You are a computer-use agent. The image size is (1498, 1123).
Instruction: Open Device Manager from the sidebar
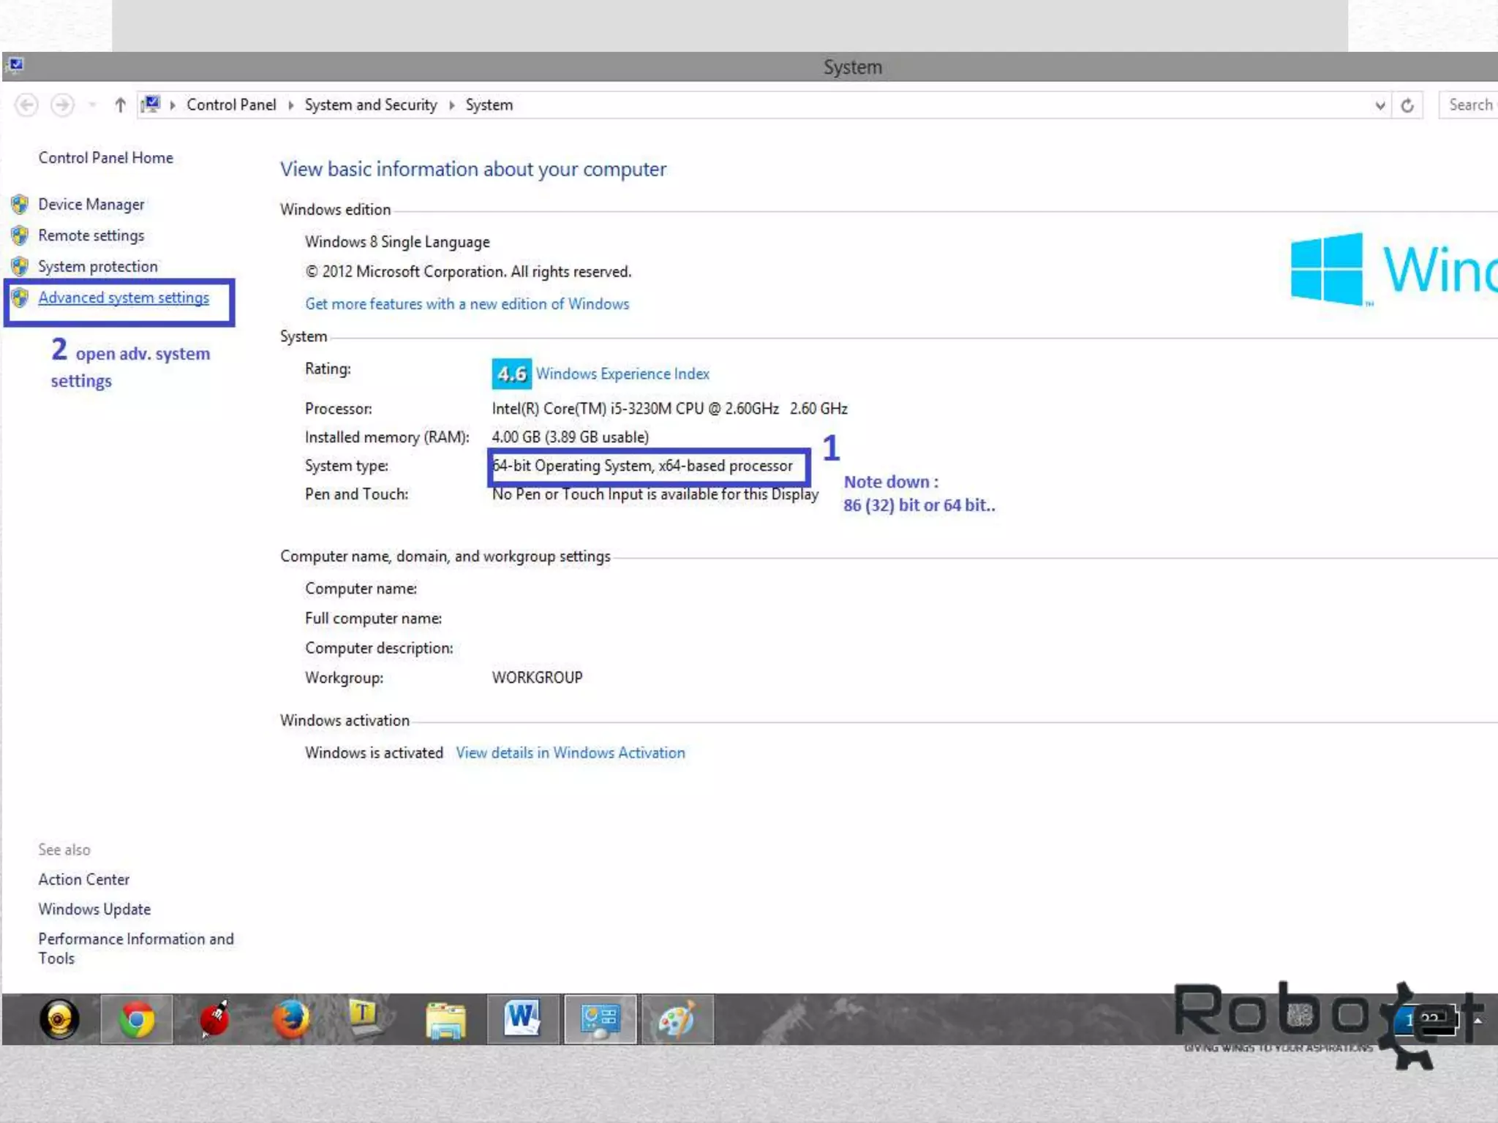tap(91, 205)
